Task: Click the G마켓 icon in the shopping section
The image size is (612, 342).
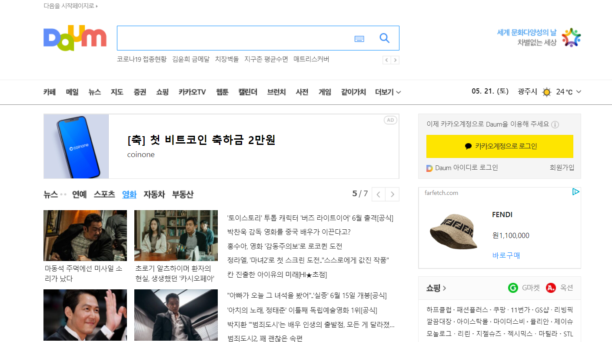Action: tap(513, 288)
